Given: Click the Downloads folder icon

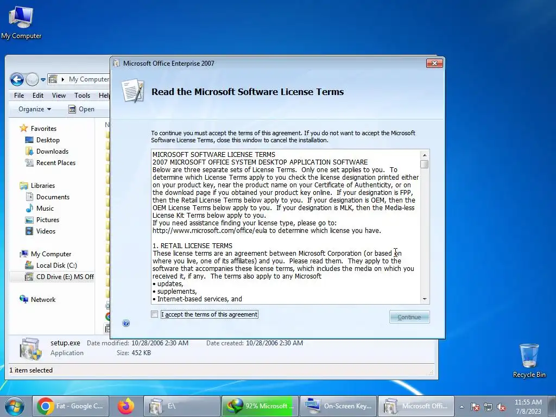Looking at the screenshot, I should point(29,151).
